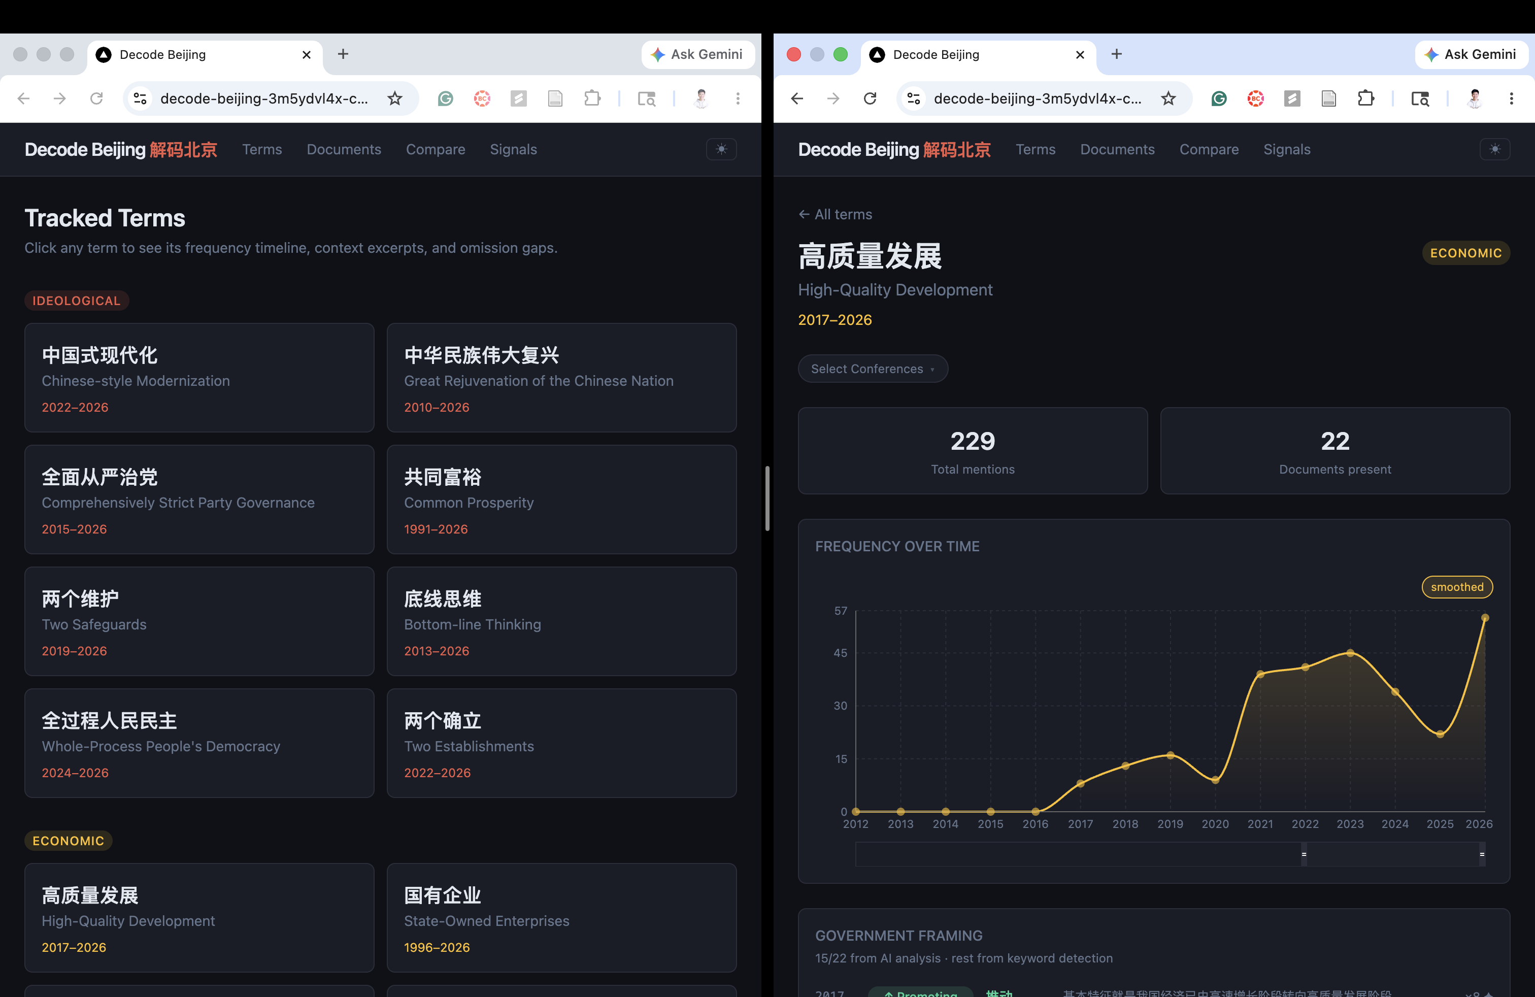Open Chrome three-dot menu in right window
1535x997 pixels.
pyautogui.click(x=1511, y=98)
